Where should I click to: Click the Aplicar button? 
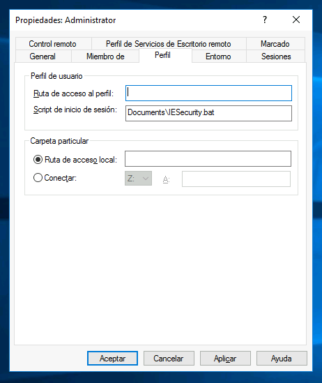[x=225, y=359]
